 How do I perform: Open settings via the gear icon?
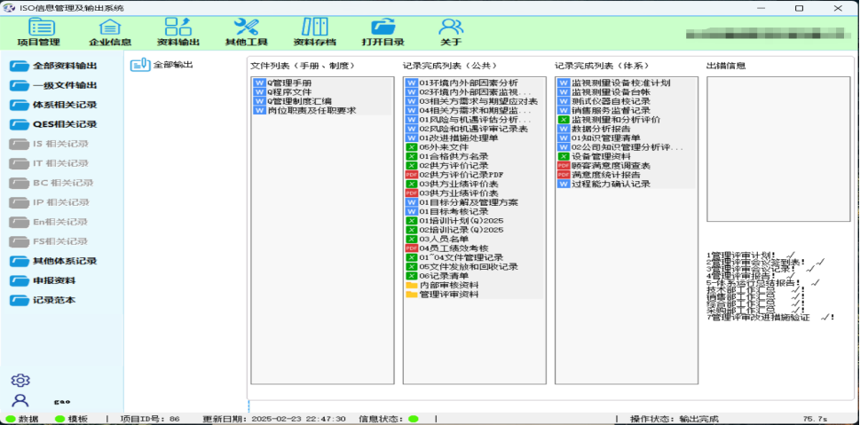(20, 380)
